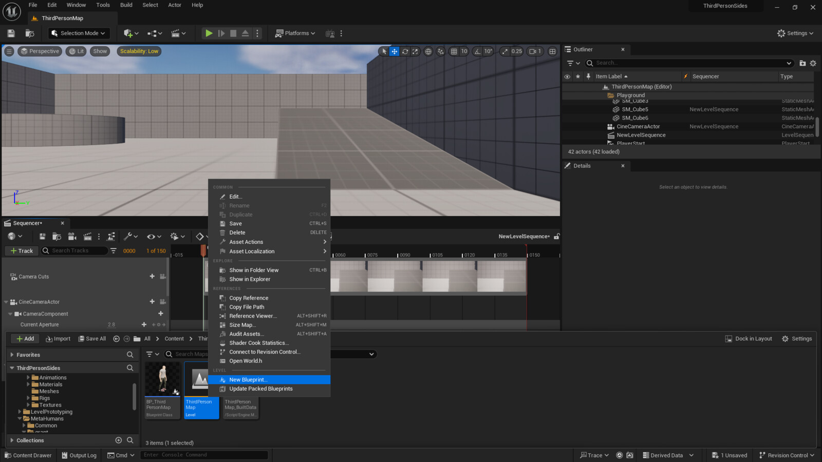This screenshot has height=462, width=822.
Task: Click the Content Browser Add button
Action: pyautogui.click(x=25, y=339)
